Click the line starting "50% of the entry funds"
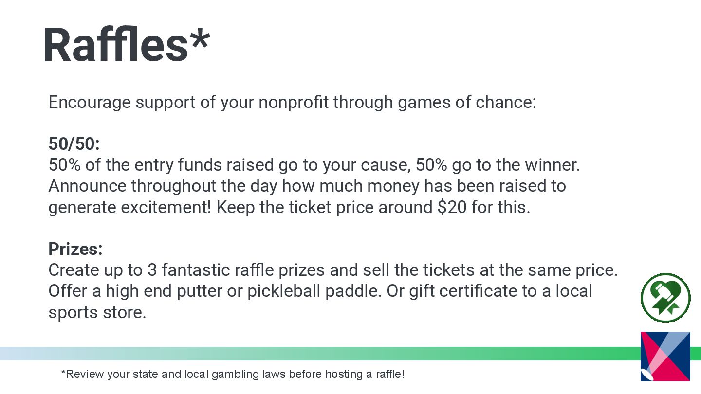 (x=314, y=165)
